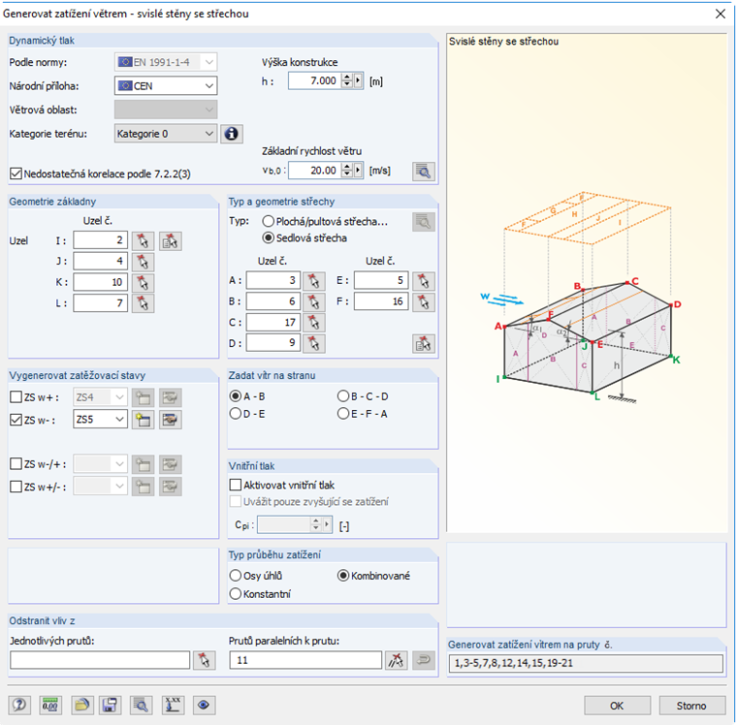Pick parallel member graphically

[396, 660]
